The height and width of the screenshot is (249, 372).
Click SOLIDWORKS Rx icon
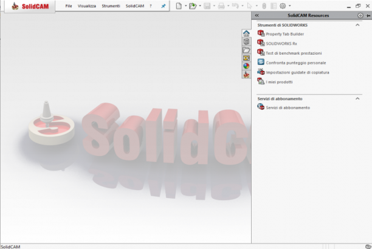(x=261, y=43)
